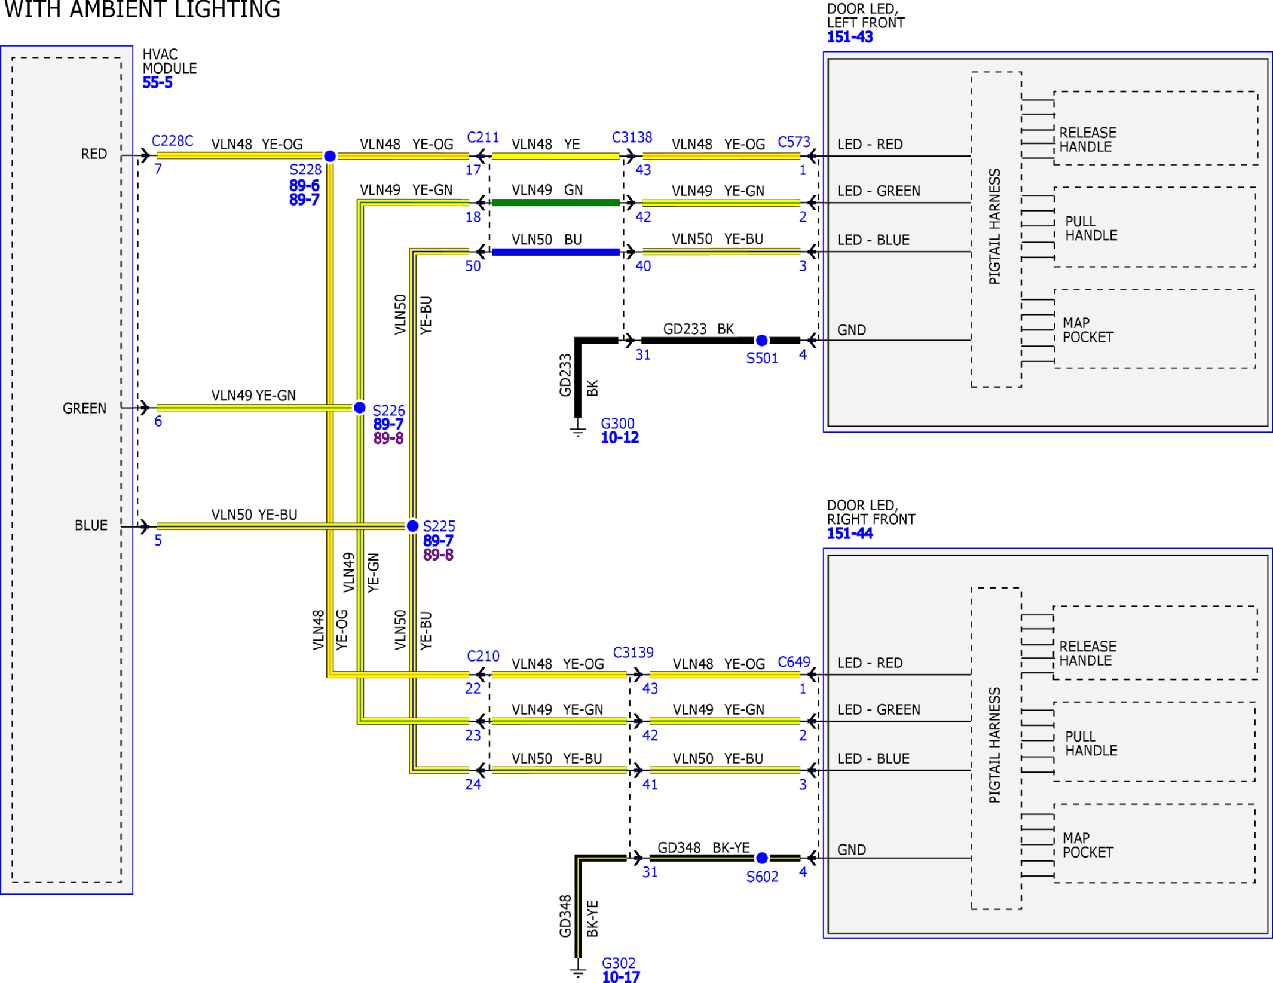
Task: Click pin number 17 at connector C211
Action: tap(473, 170)
